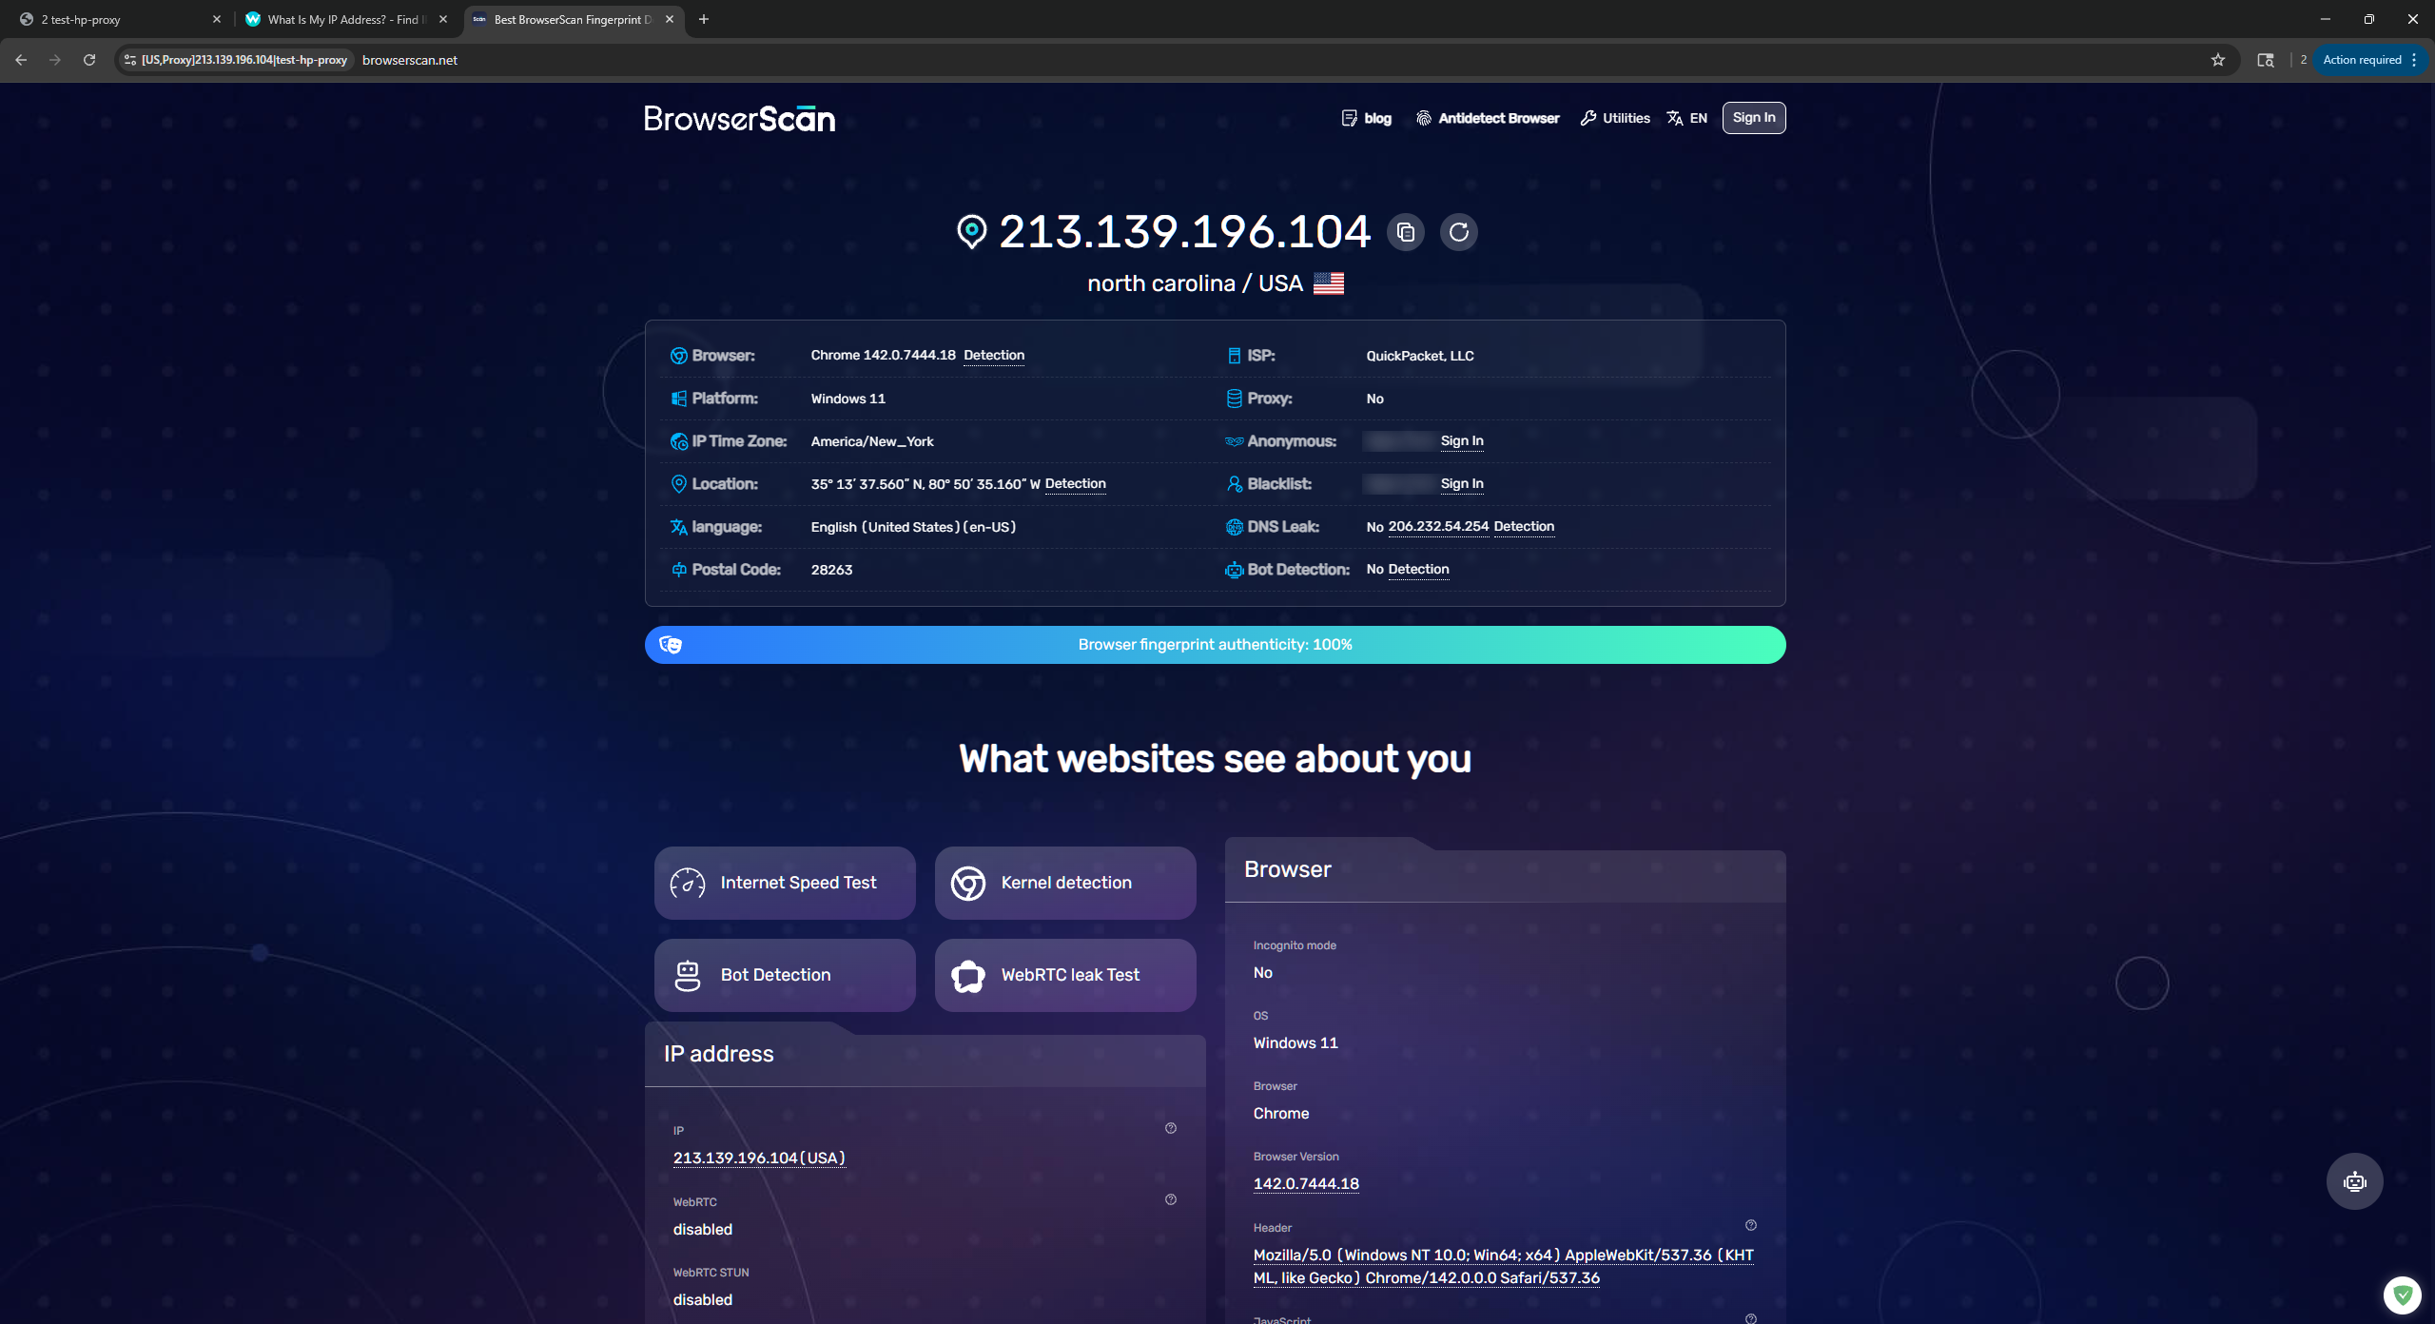Open Chrome's three-dot menu beside Action required
2435x1324 pixels.
[x=2414, y=60]
